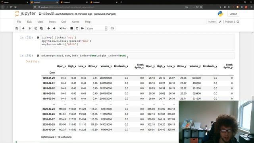The width and height of the screenshot is (254, 143).
Task: Interrupt the kernel with the stop square
Action: point(71,28)
